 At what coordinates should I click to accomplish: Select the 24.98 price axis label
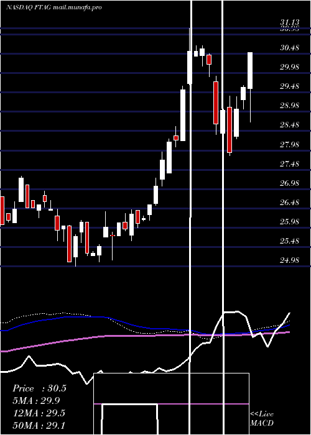[290, 260]
